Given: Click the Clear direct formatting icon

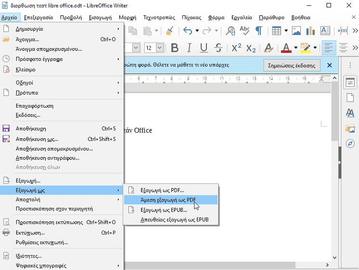Looking at the screenshot, I should tap(269, 48).
